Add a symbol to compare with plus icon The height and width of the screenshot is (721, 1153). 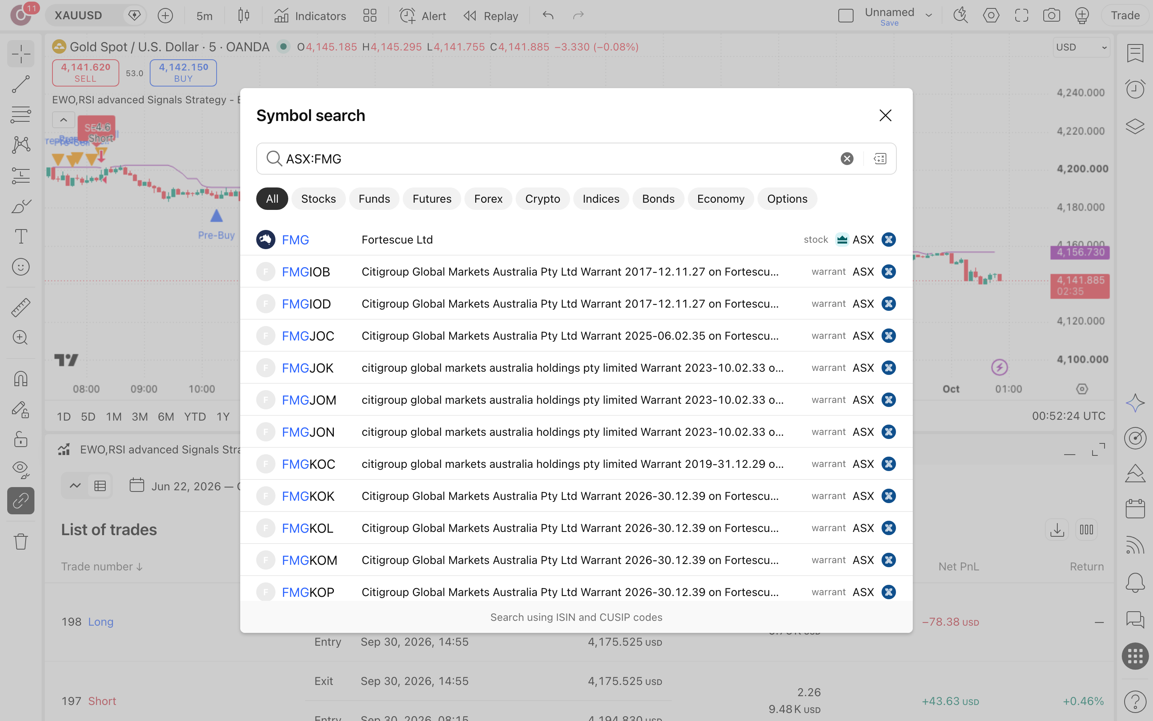coord(165,16)
